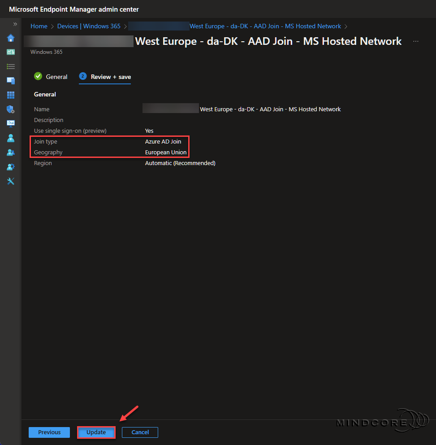
Task: Select the Apps grid icon
Action: click(11, 95)
